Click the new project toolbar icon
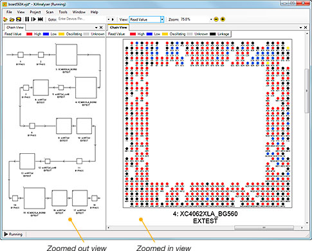 tap(5, 19)
